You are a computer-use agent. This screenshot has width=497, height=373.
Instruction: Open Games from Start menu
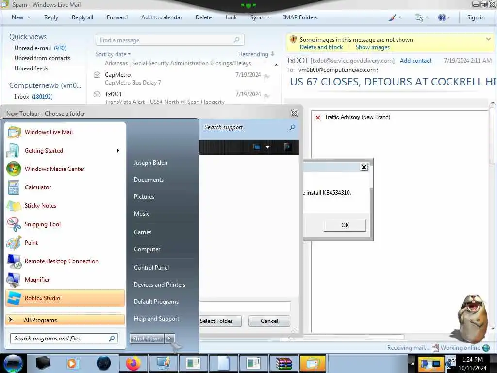click(x=143, y=232)
